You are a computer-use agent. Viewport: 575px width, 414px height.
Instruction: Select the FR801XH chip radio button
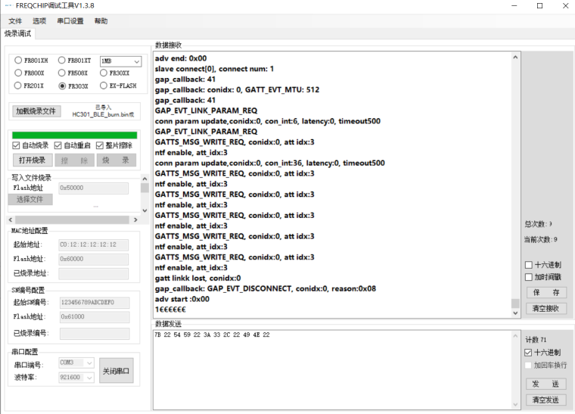point(18,61)
